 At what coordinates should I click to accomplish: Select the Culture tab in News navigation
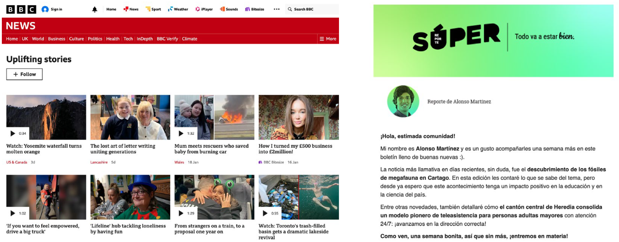click(x=76, y=39)
